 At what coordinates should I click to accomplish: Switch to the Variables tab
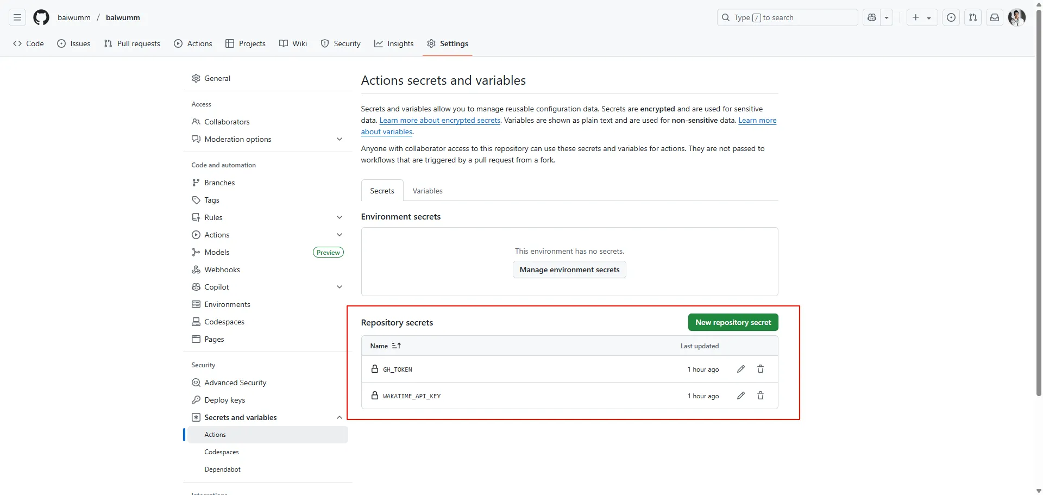click(427, 191)
